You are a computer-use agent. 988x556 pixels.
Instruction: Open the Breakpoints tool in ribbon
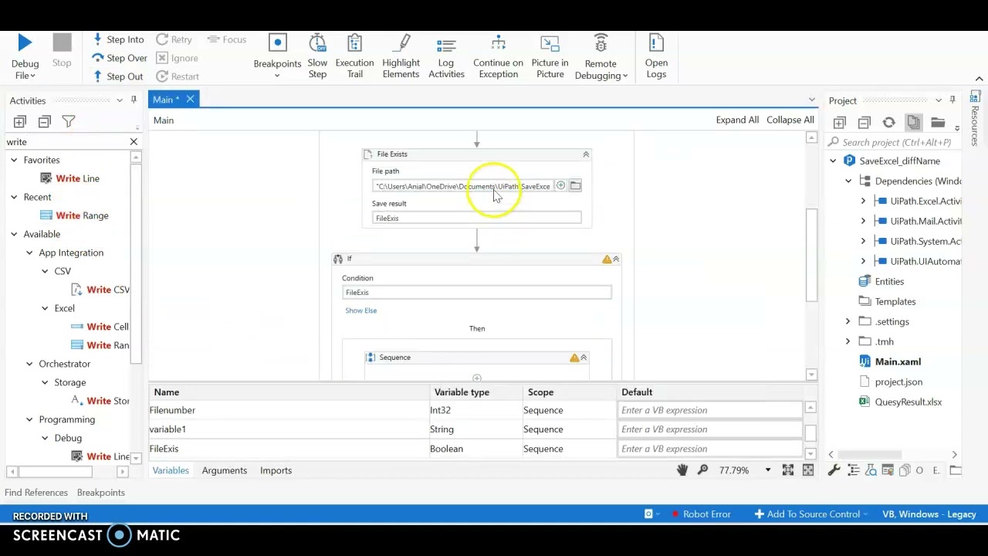click(x=277, y=56)
